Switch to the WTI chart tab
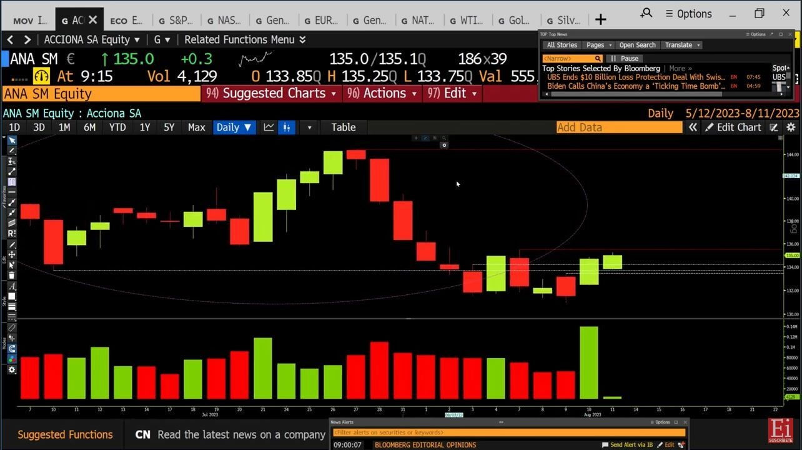 pyautogui.click(x=467, y=21)
